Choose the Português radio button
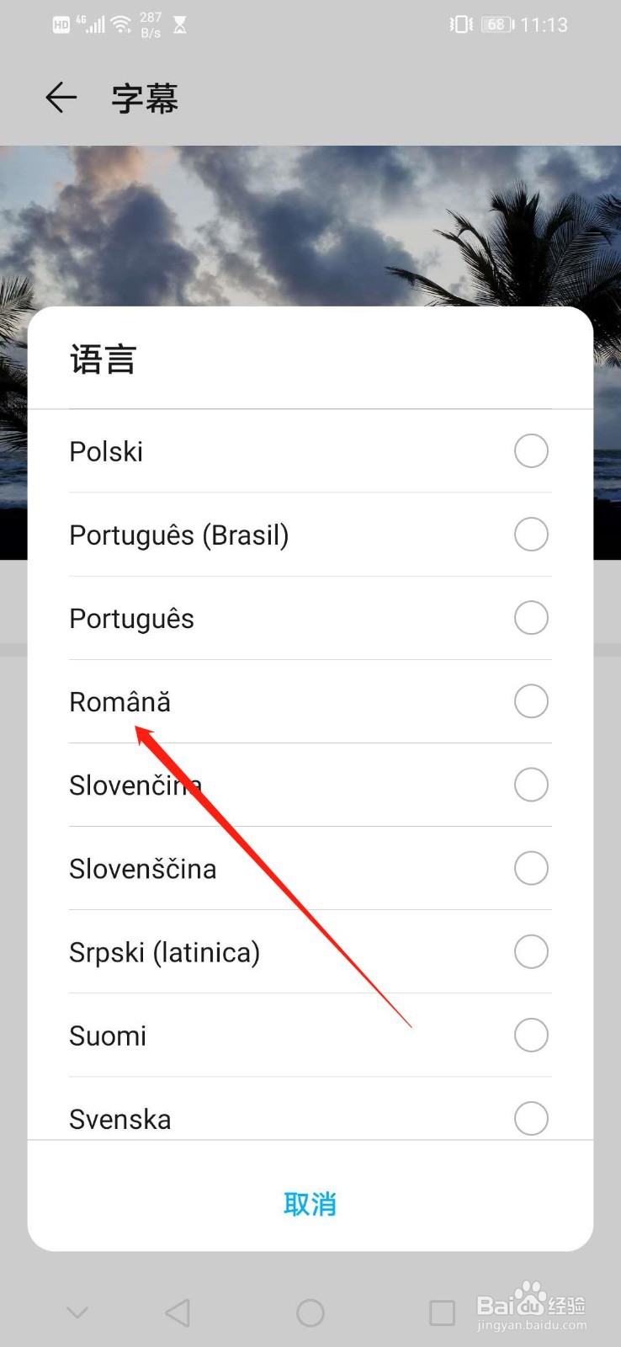621x1347 pixels. pyautogui.click(x=531, y=618)
